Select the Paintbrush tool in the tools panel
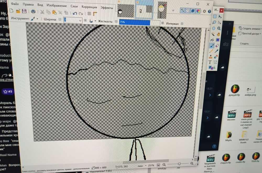This screenshot has height=173, width=262. click(212, 45)
